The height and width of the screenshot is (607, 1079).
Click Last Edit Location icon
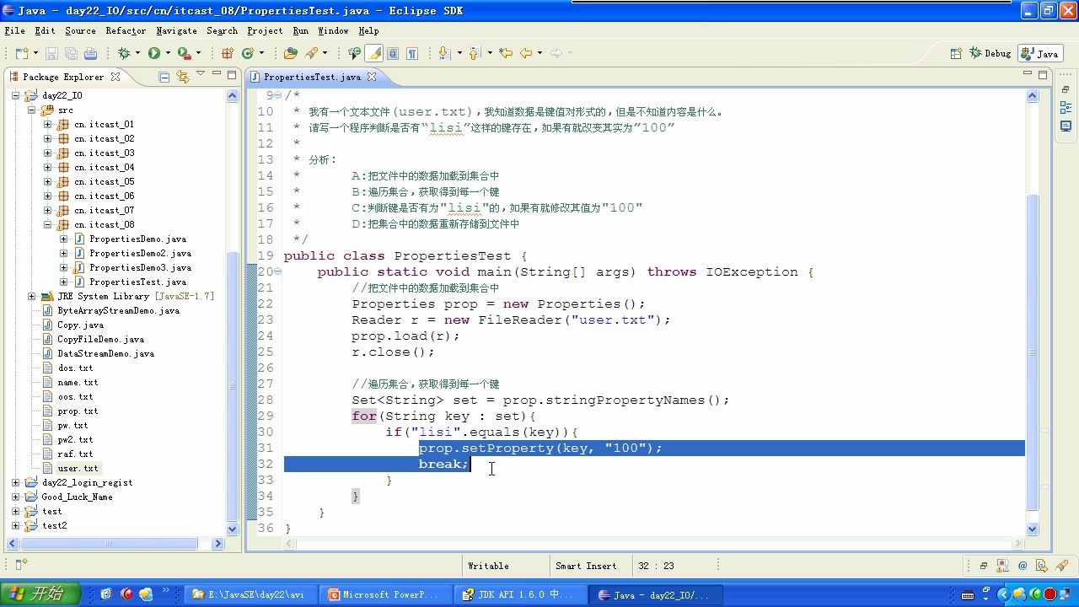tap(506, 53)
